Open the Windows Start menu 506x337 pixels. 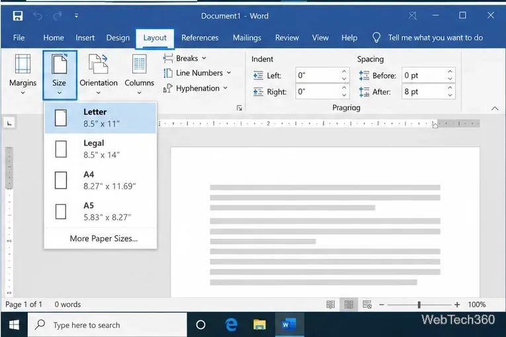pyautogui.click(x=14, y=324)
